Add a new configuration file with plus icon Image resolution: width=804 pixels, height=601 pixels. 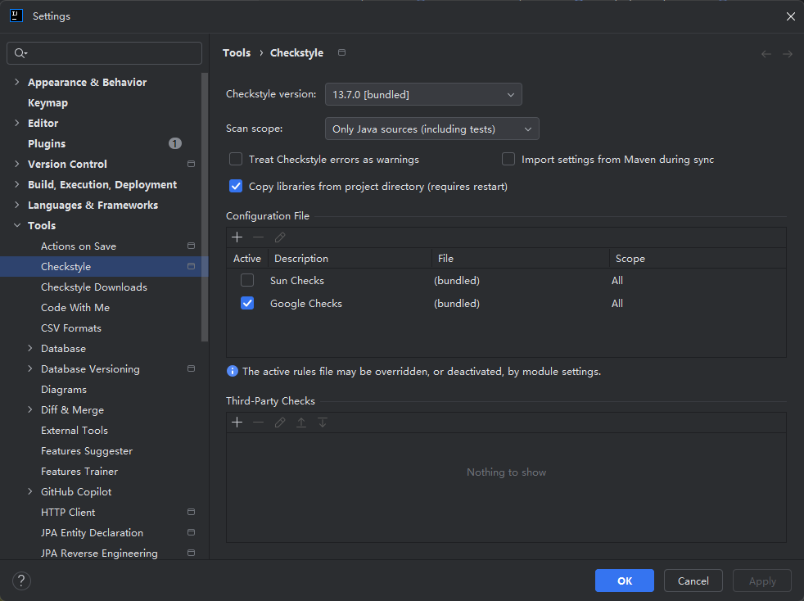pyautogui.click(x=237, y=237)
